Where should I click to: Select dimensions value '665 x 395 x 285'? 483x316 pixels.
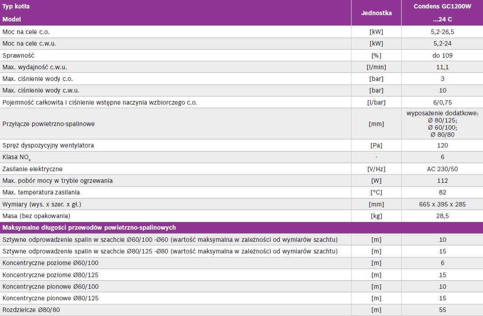442,204
